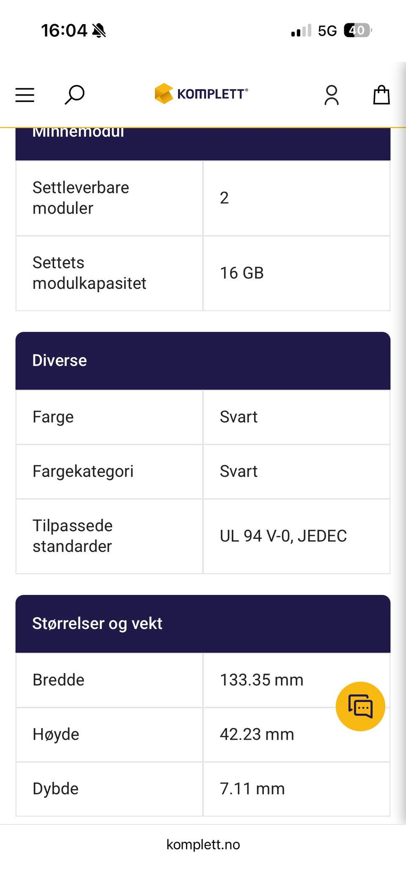Viewport: 406px width, 880px height.
Task: Select the Farge row label
Action: tap(53, 417)
